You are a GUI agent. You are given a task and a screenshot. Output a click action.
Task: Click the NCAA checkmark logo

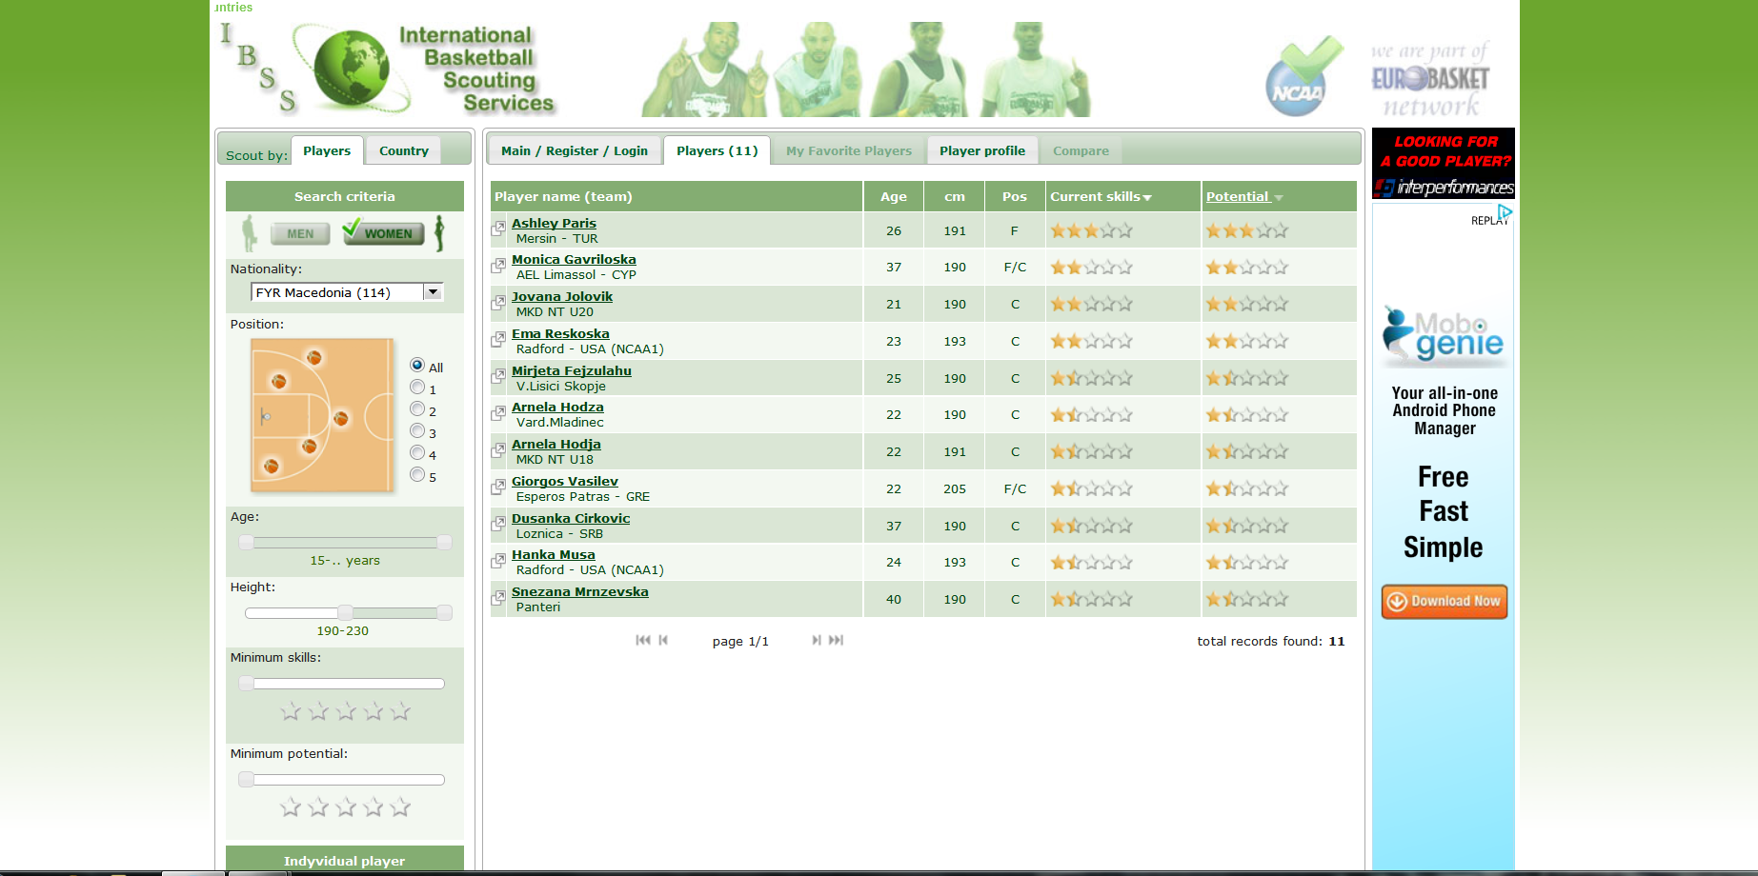pos(1303,78)
